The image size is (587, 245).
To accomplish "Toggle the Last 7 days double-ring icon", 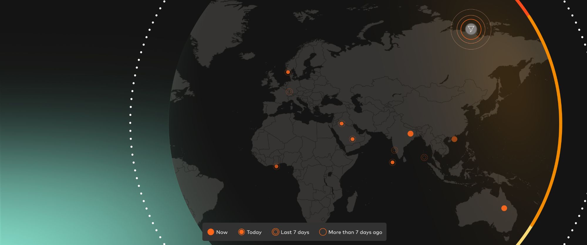I will (x=275, y=232).
